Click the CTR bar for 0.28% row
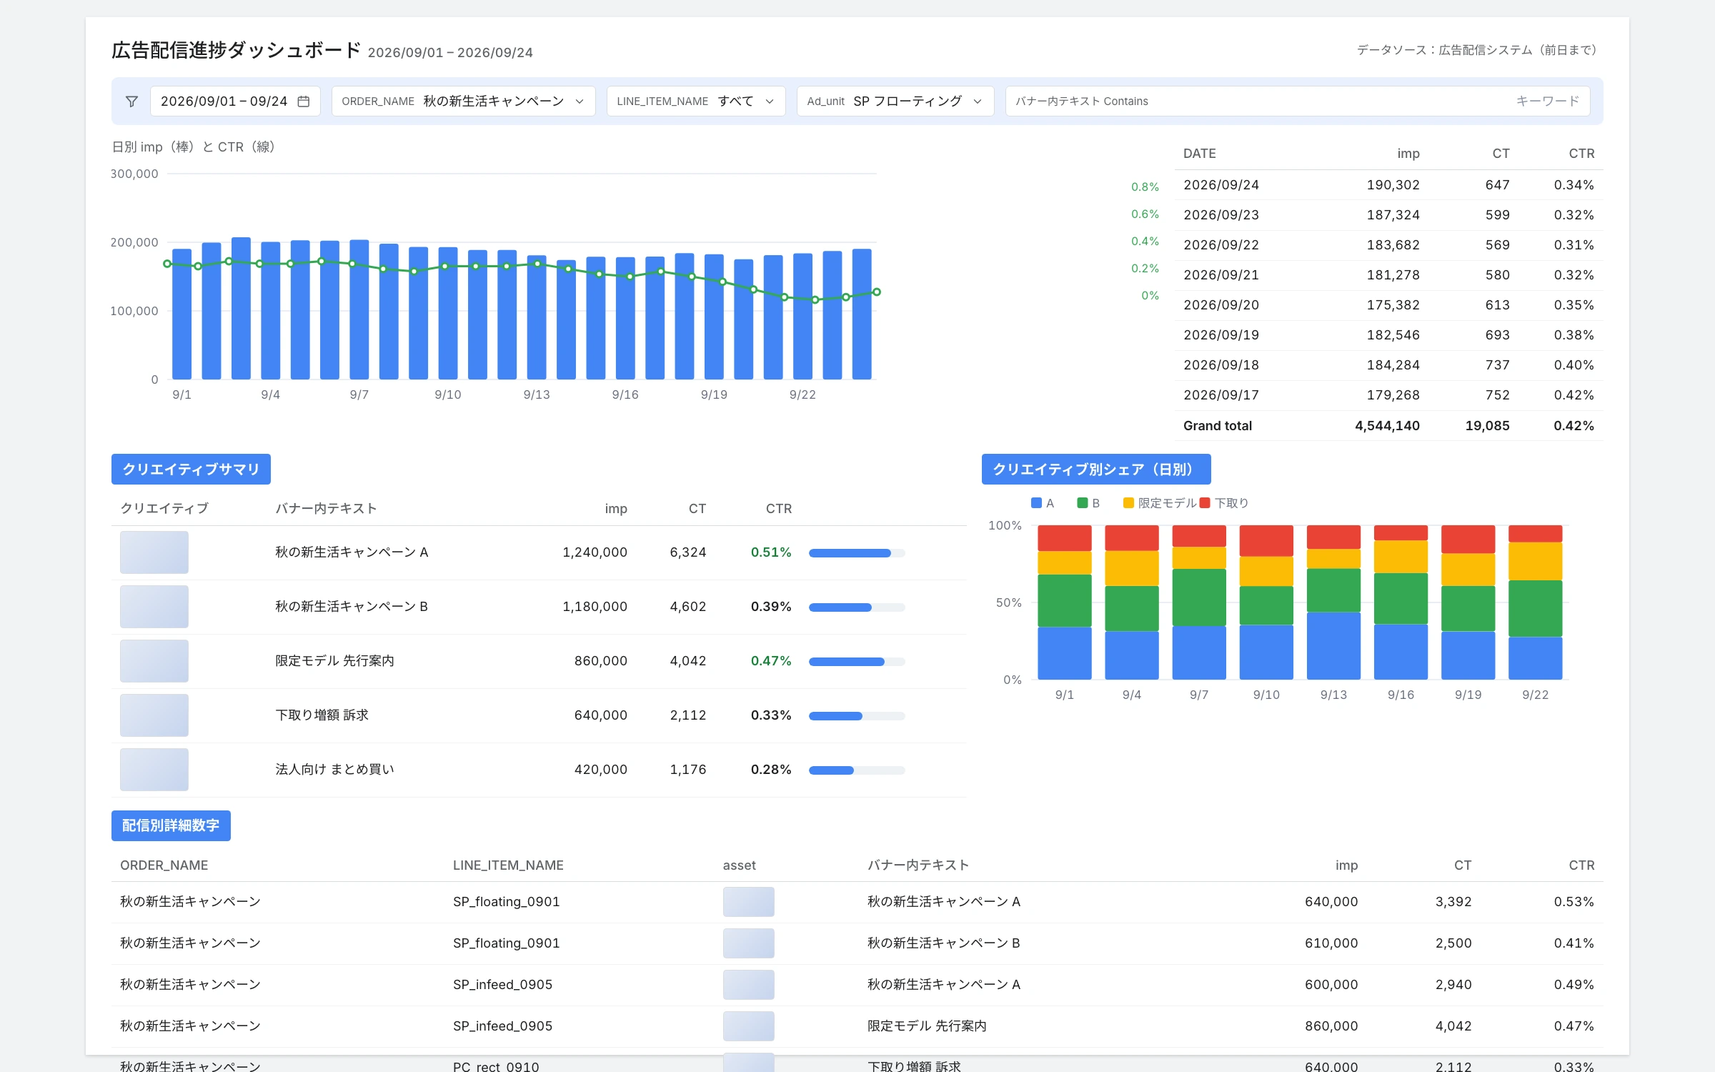 click(857, 770)
